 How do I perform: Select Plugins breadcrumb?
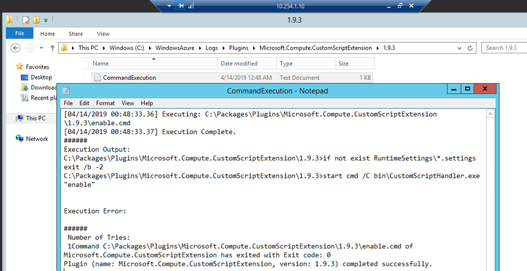(x=238, y=48)
